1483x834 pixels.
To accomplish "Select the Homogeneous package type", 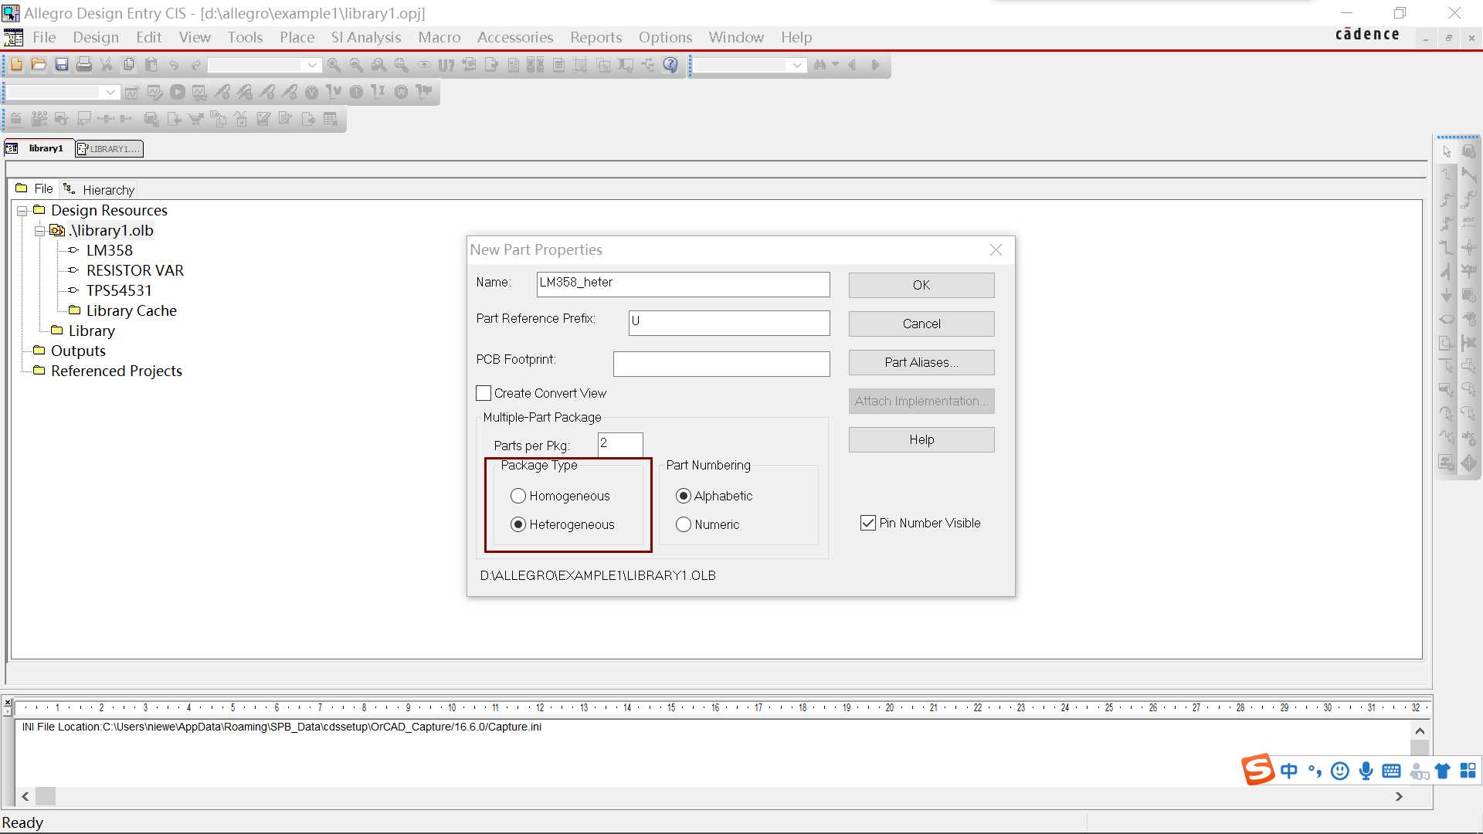I will 518,496.
